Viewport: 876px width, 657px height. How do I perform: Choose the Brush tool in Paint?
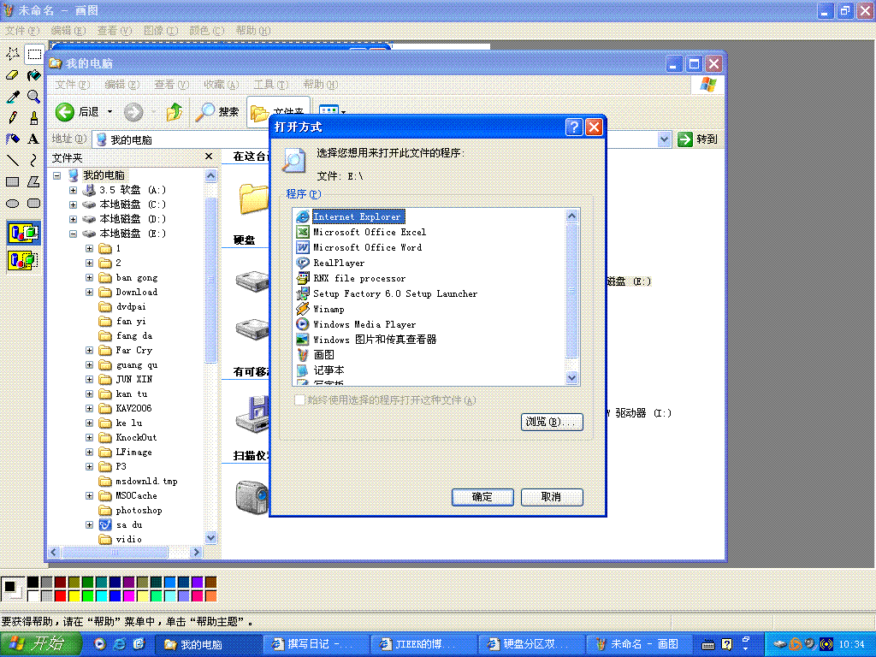pyautogui.click(x=34, y=118)
